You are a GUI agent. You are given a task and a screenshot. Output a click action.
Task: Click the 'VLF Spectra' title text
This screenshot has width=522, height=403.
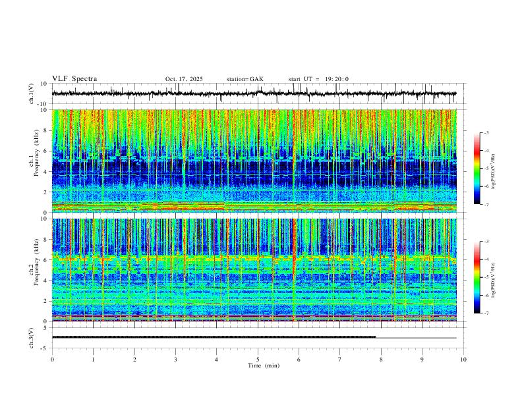pos(74,79)
